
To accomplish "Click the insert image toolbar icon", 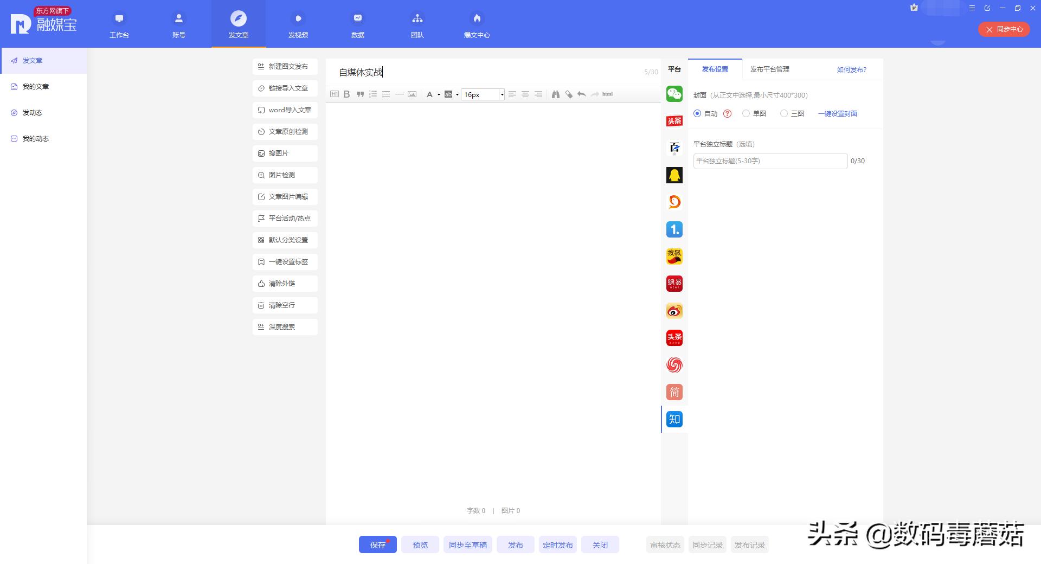I will point(412,94).
